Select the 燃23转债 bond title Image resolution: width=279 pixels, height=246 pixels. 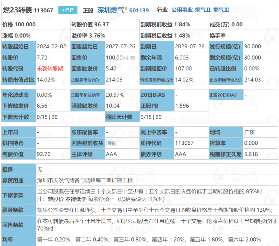point(18,10)
